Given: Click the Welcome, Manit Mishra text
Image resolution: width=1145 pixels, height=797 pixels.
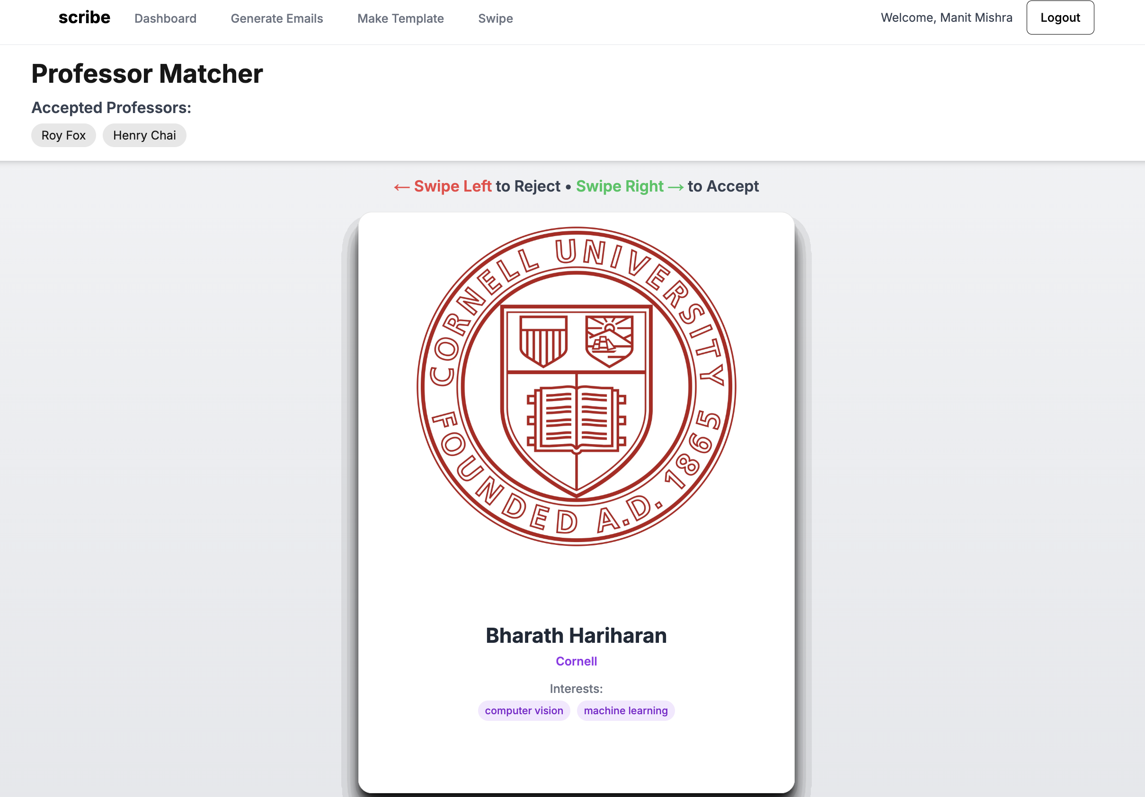Looking at the screenshot, I should [x=946, y=18].
